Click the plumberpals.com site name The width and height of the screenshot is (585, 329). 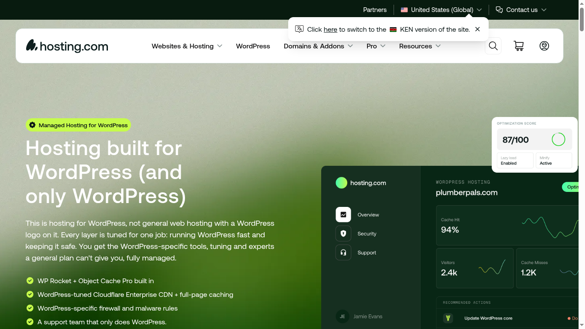[467, 192]
